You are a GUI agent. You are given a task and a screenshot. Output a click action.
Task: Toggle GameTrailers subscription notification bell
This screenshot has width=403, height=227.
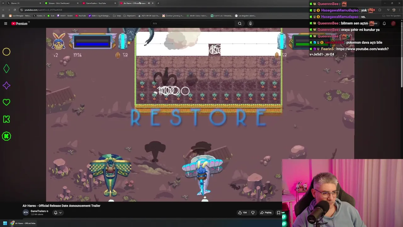point(56,212)
